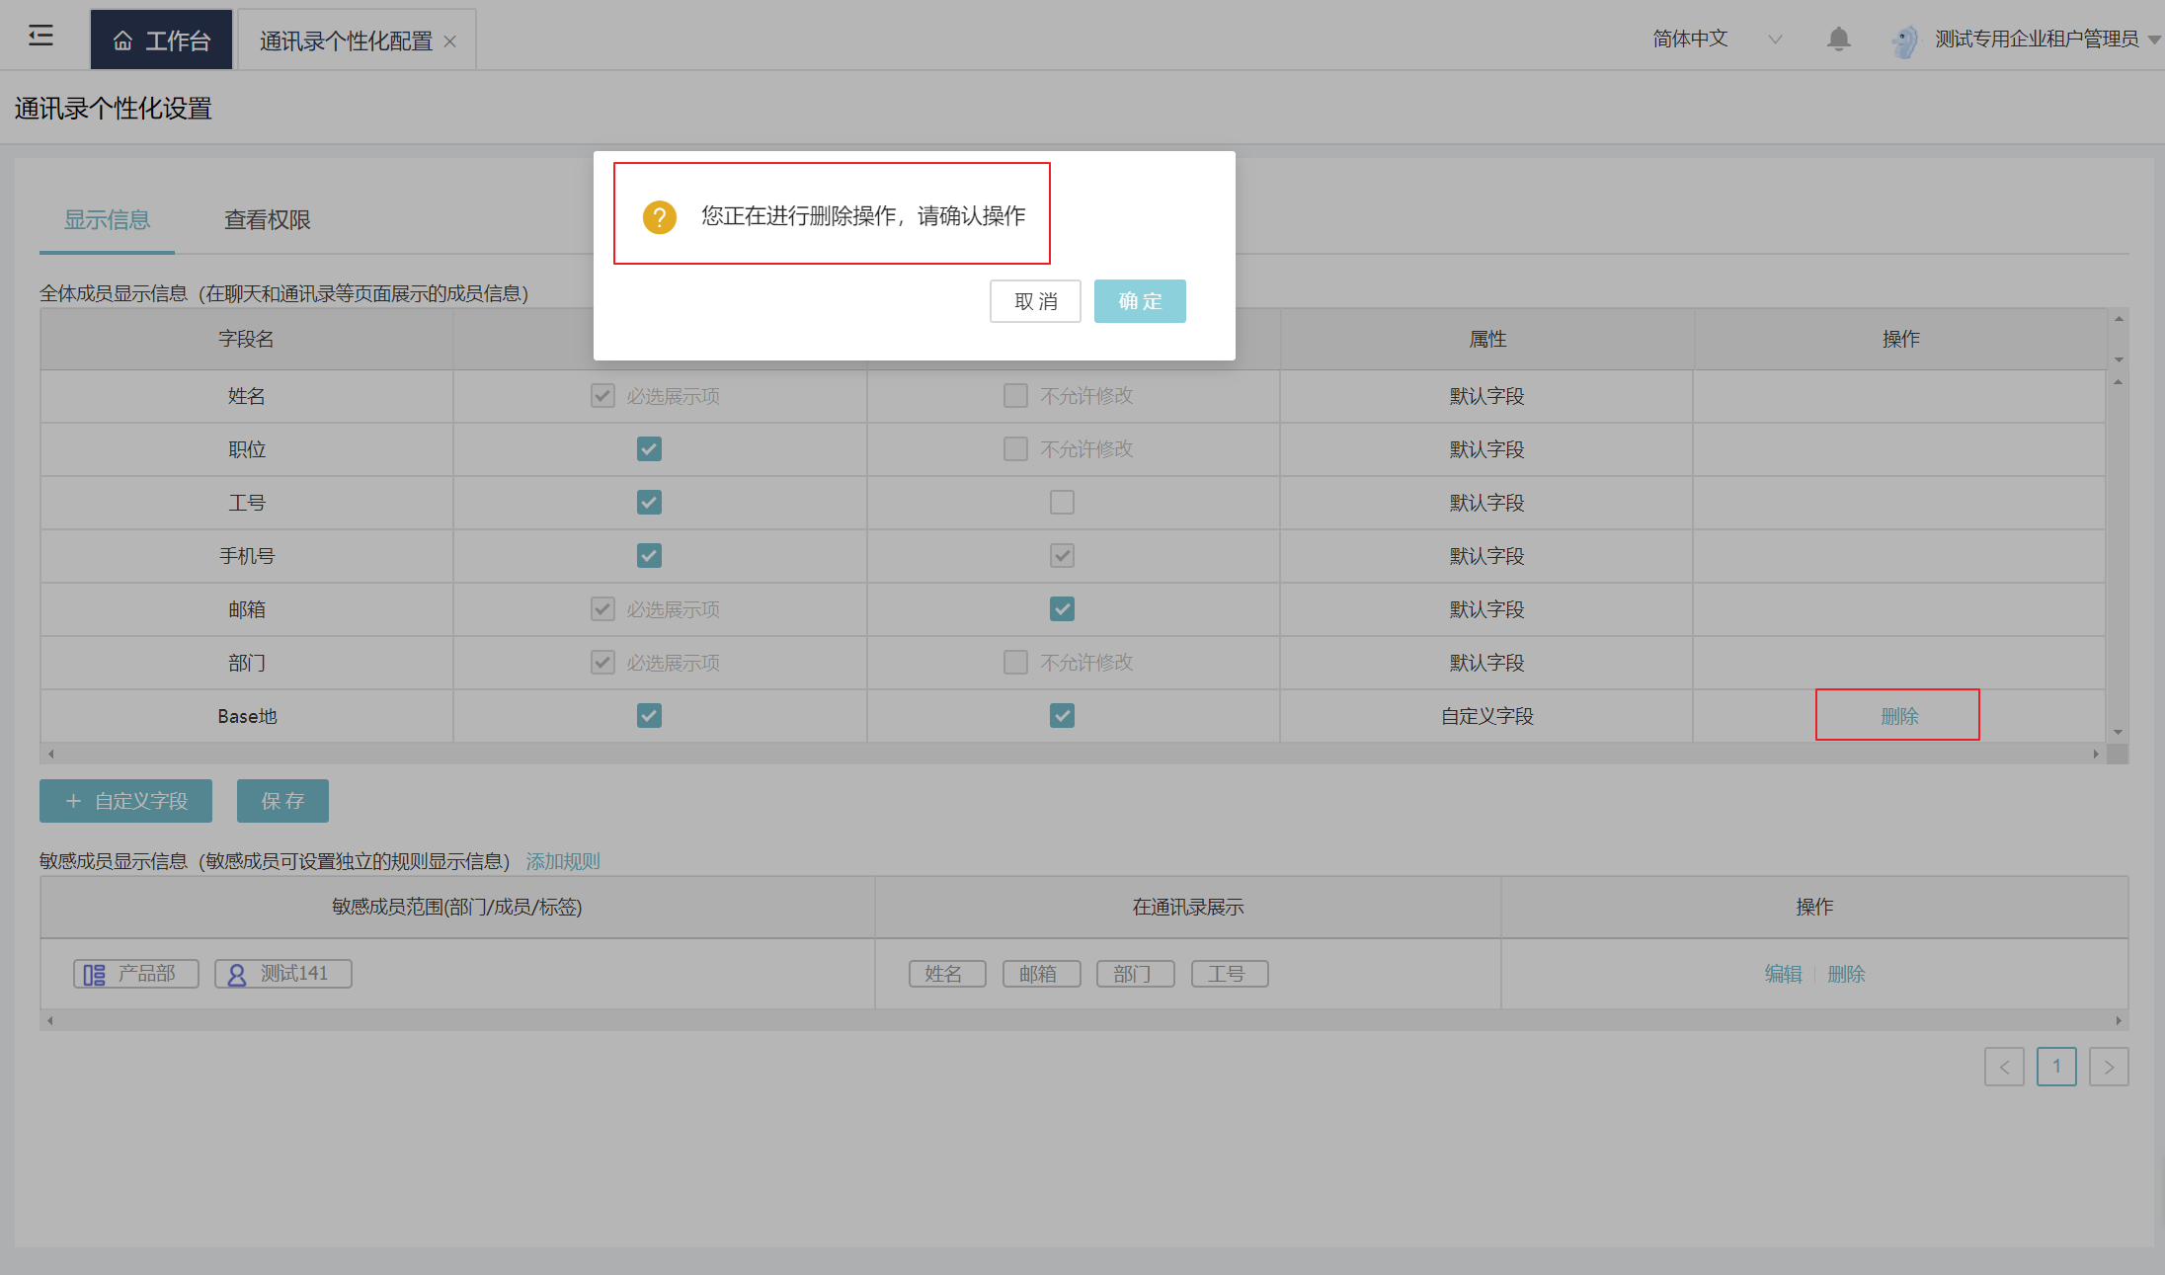Toggle 部门 不允许修改 checkbox

click(x=1015, y=663)
